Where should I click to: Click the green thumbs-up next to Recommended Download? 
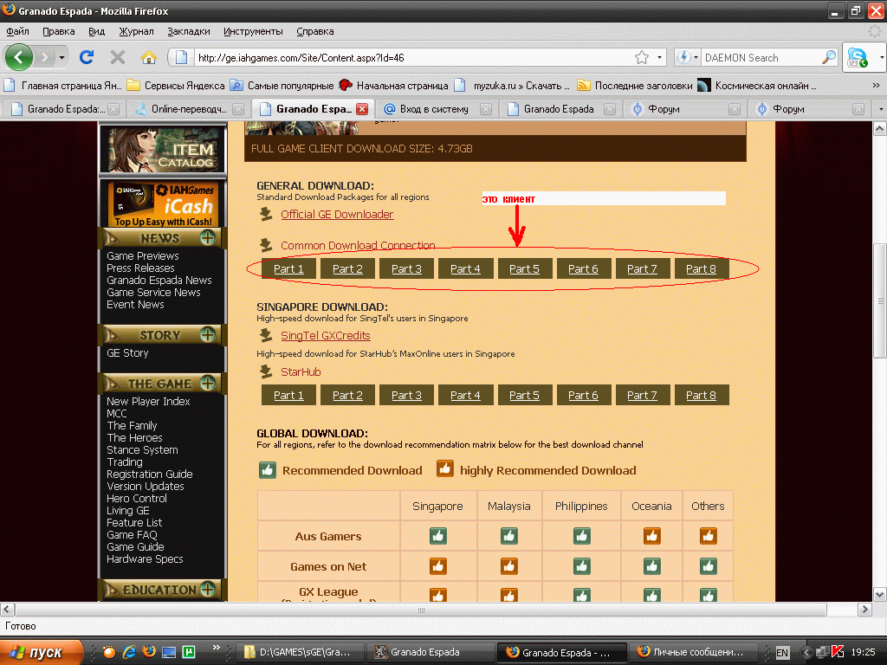click(268, 470)
